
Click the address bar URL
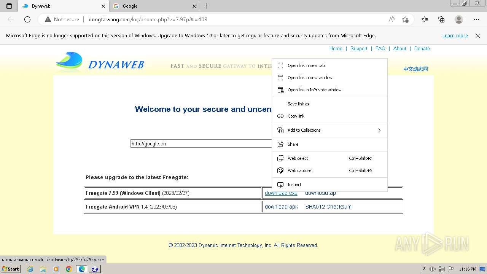tap(148, 19)
